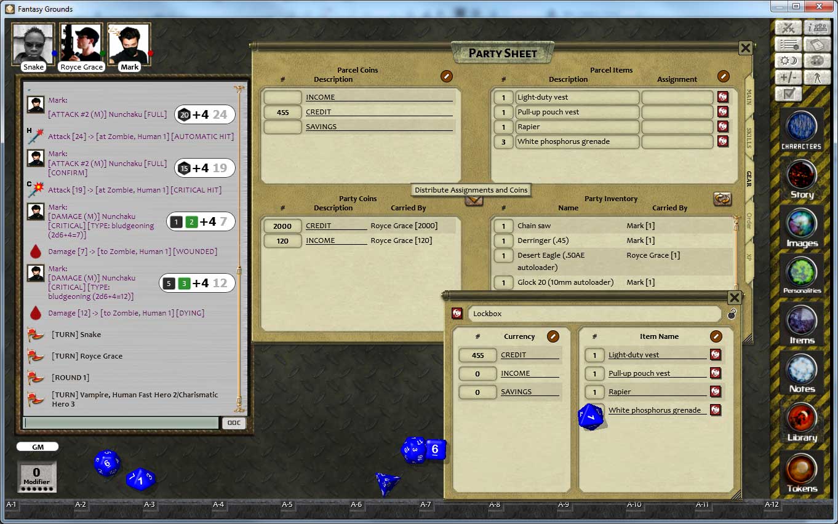Open the Combat Tracker crossed swords icon

pyautogui.click(x=789, y=27)
